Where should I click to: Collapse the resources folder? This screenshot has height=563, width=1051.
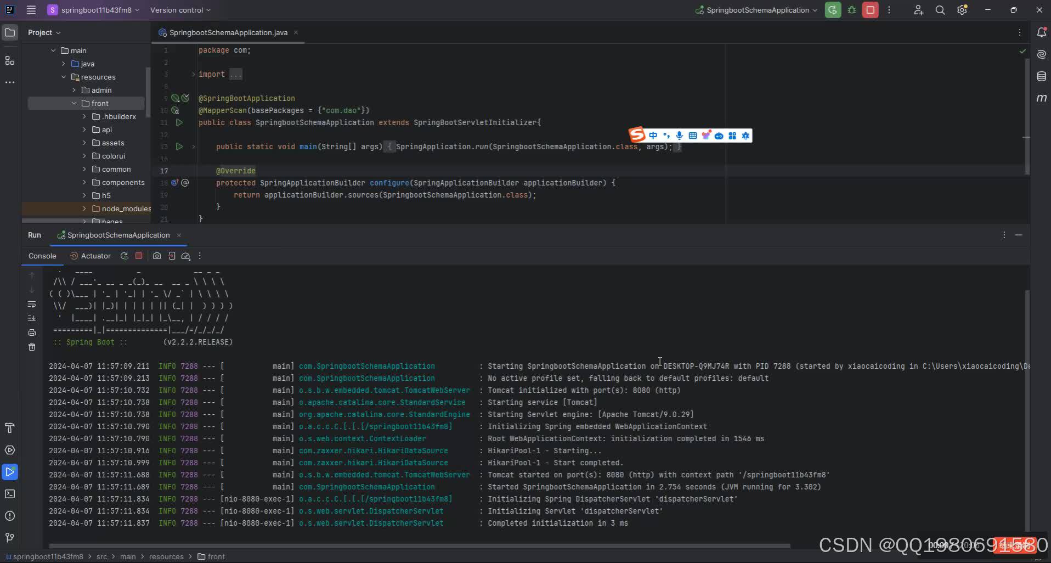click(64, 77)
